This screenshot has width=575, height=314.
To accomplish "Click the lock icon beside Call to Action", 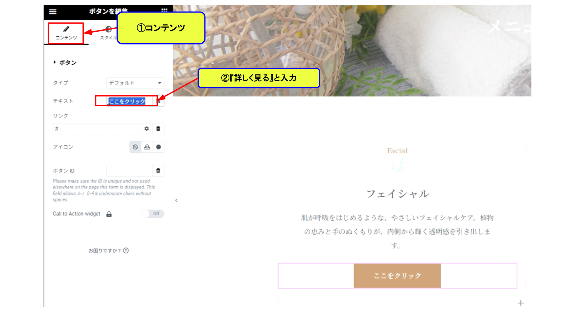I will tap(109, 214).
